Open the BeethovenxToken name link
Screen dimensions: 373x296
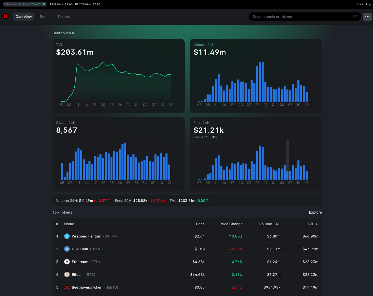(87, 287)
